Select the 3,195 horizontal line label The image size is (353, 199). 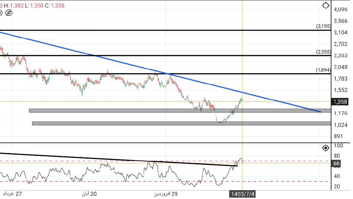[x=323, y=26]
